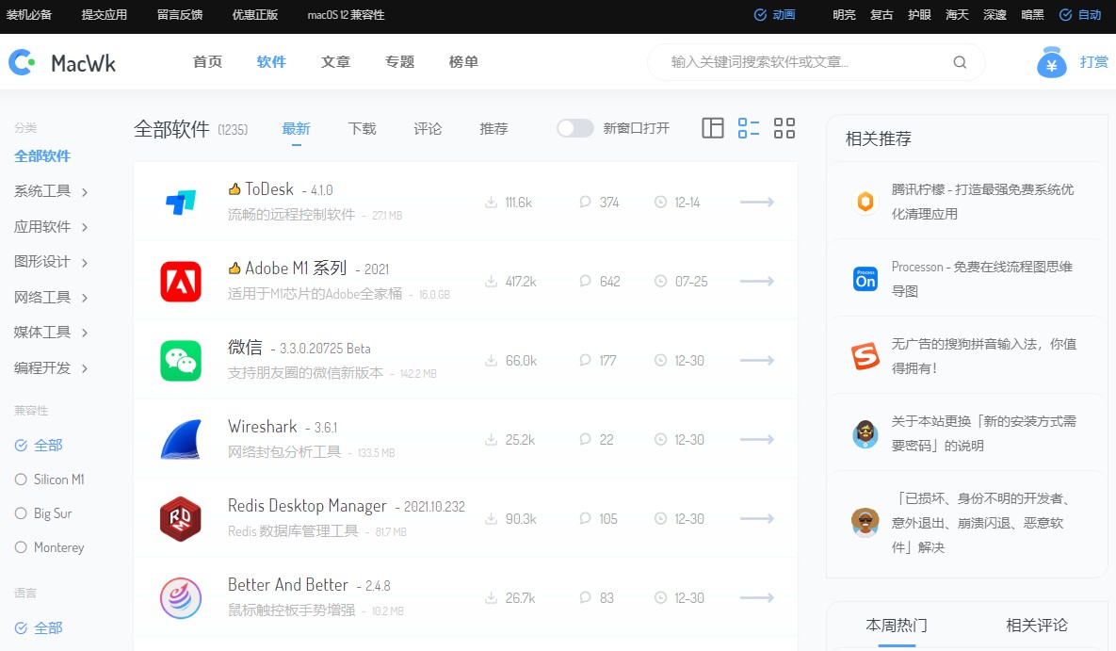
Task: Click the arrow in Better And Better row
Action: [x=756, y=597]
